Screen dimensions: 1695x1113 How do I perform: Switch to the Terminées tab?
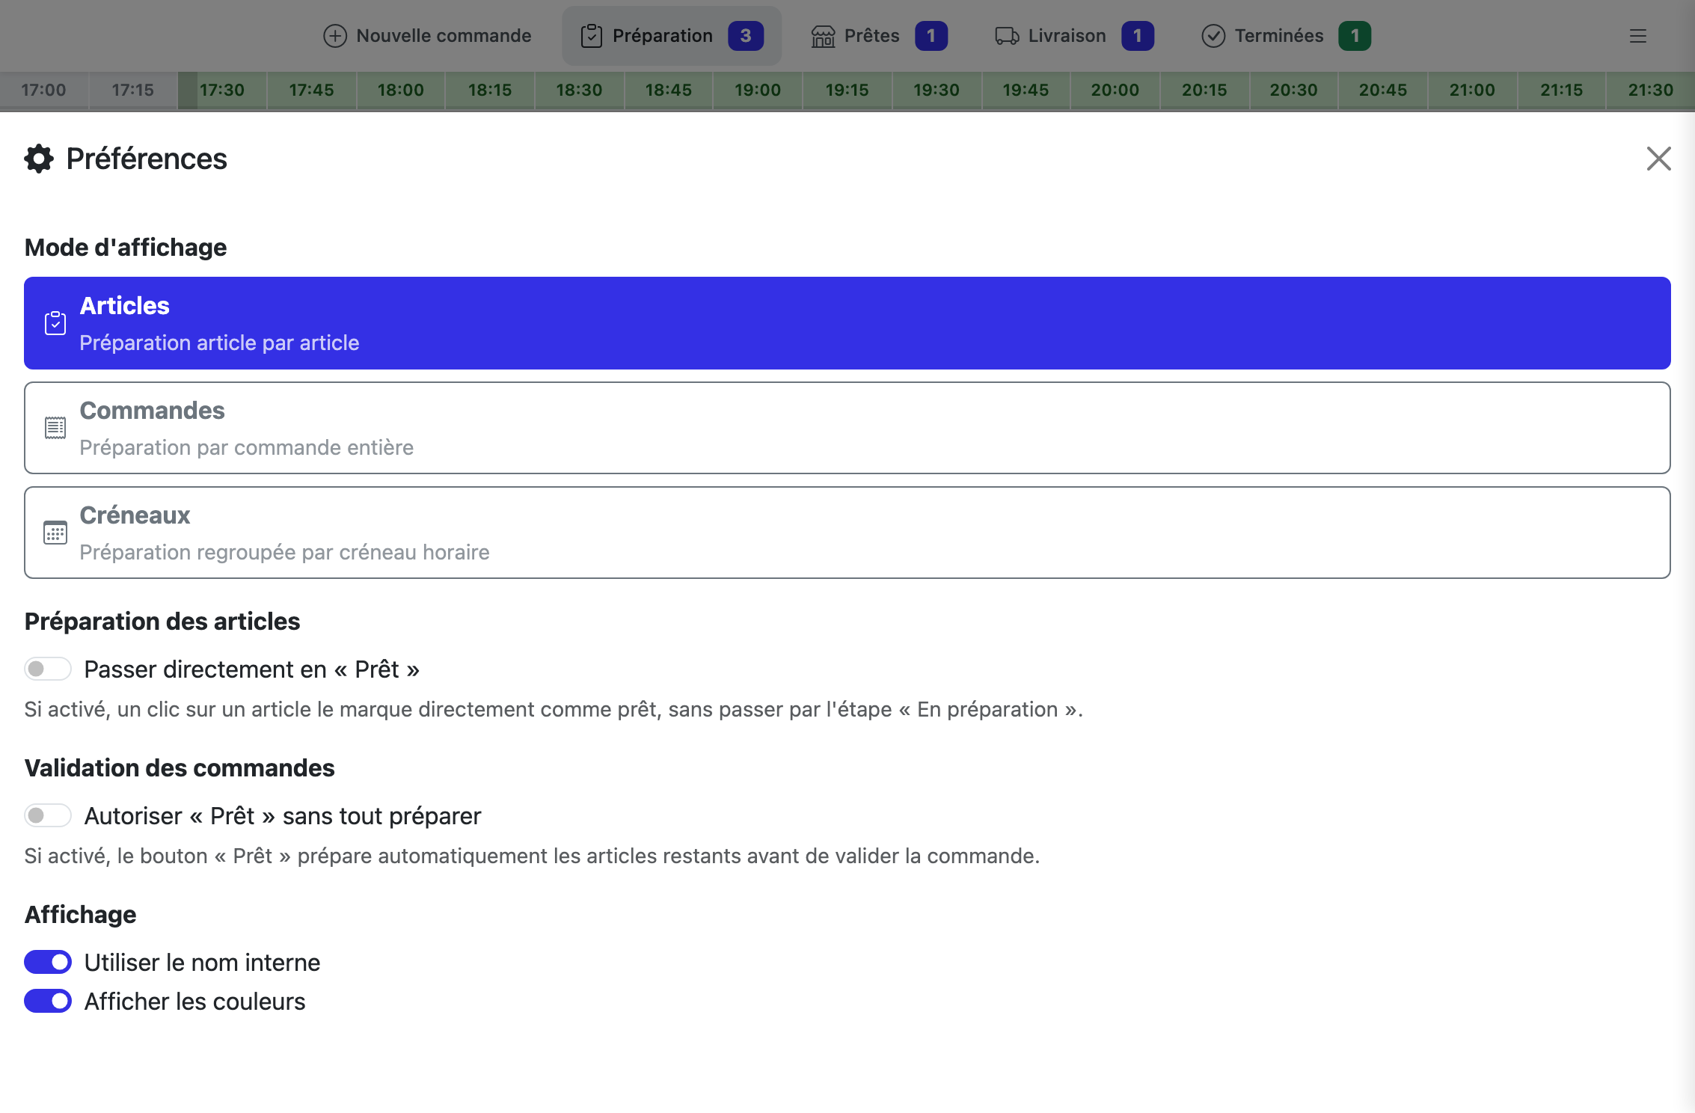click(x=1286, y=36)
